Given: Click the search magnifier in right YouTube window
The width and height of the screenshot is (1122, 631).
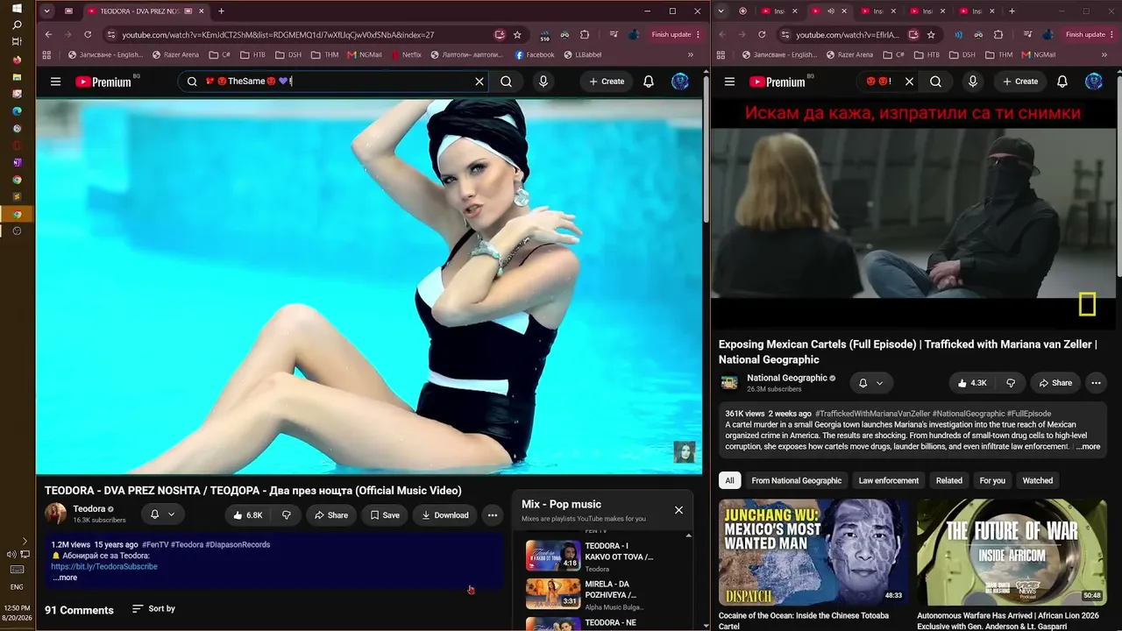Looking at the screenshot, I should click(935, 82).
